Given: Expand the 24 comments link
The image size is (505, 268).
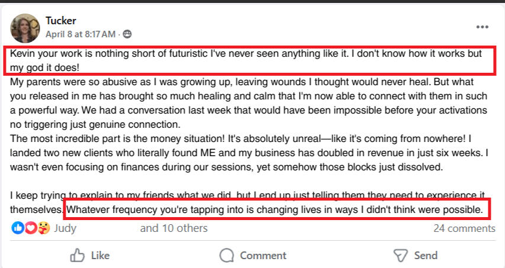Looking at the screenshot, I should tap(464, 228).
